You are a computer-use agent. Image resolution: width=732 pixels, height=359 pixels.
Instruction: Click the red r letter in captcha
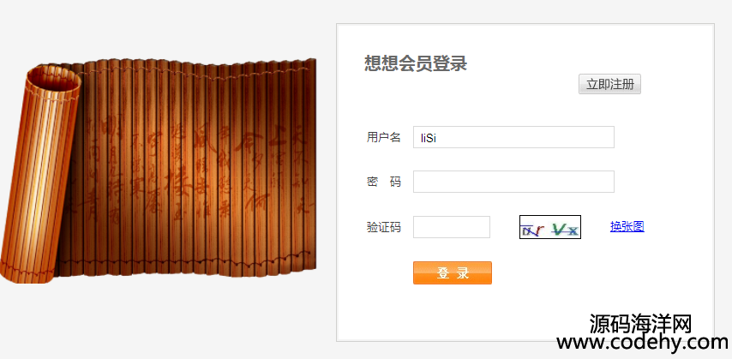540,230
